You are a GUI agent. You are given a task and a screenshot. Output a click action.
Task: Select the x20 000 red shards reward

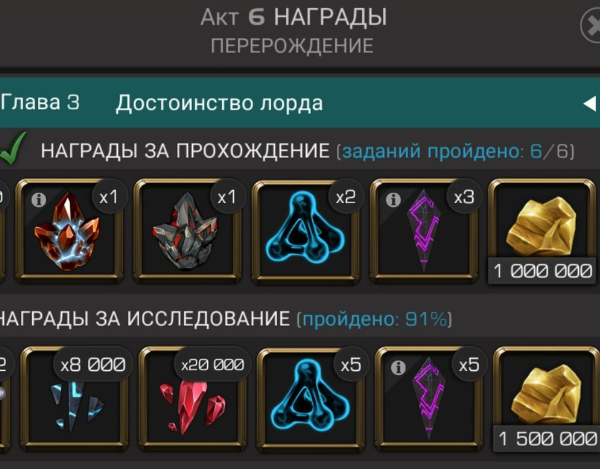click(x=192, y=399)
